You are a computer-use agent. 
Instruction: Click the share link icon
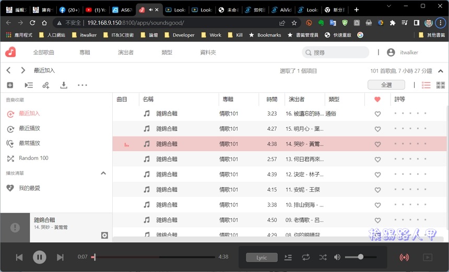click(x=46, y=85)
